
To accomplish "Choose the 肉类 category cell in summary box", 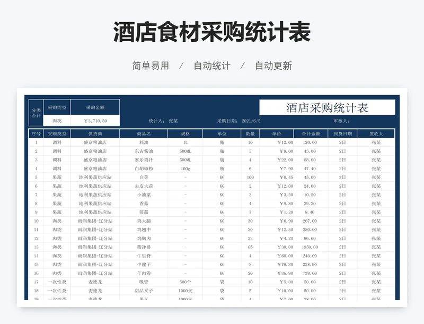I will coord(57,121).
